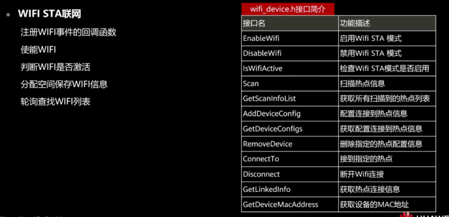Select the wifi_device.h接口简介 red title tab
Image resolution: width=449 pixels, height=217 pixels.
pos(288,9)
